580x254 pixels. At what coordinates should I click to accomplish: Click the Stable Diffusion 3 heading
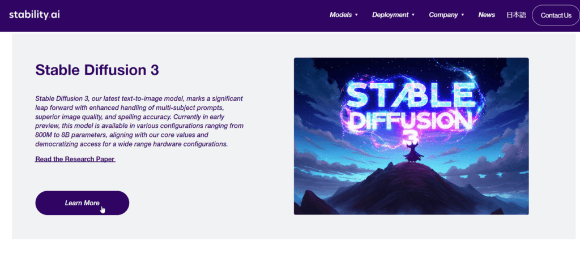[97, 70]
